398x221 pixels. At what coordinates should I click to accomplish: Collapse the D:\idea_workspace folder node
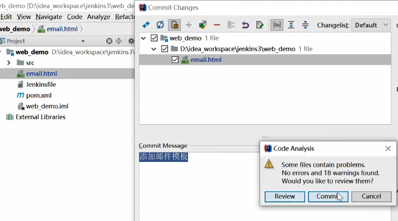point(154,49)
